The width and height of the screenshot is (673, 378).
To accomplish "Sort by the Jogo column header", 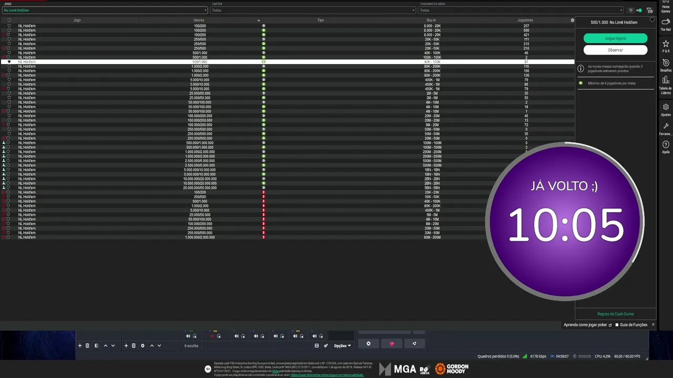I will click(77, 20).
